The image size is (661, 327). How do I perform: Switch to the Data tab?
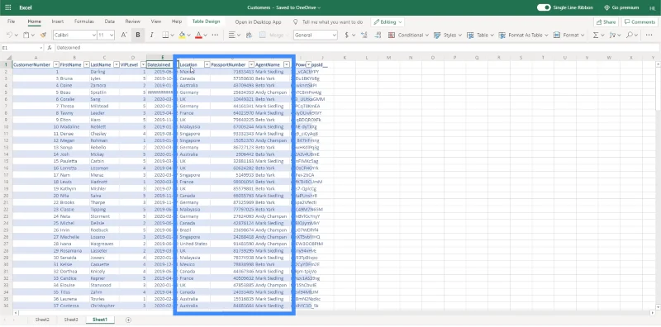[110, 21]
